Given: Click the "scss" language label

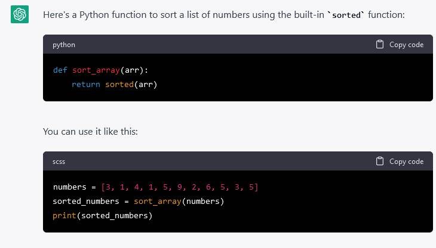Looking at the screenshot, I should coord(60,162).
